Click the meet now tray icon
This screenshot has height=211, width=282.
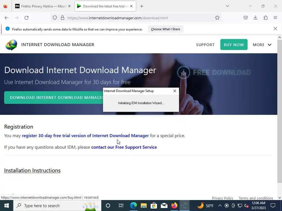coord(233,206)
